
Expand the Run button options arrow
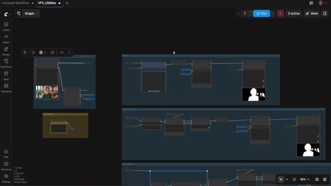(273, 13)
